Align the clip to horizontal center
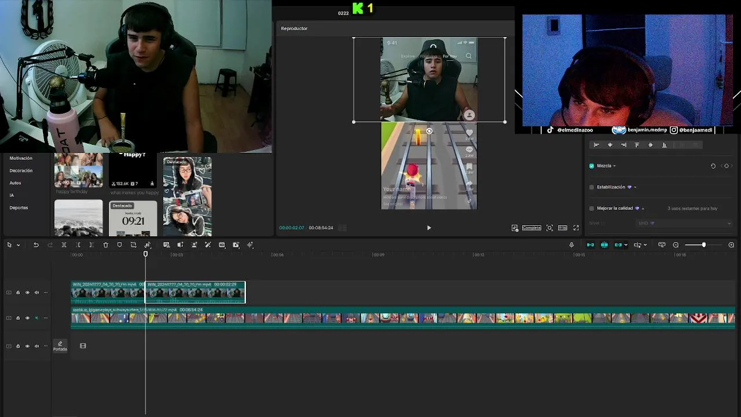Image resolution: width=741 pixels, height=417 pixels. coord(610,145)
